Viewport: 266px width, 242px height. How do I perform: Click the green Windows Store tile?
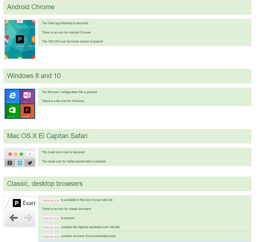click(12, 111)
